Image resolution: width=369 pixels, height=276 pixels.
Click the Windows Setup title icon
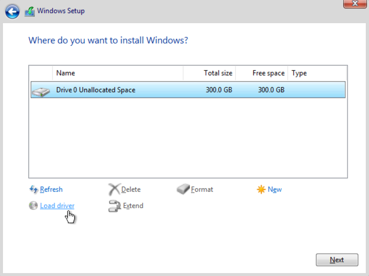click(30, 12)
